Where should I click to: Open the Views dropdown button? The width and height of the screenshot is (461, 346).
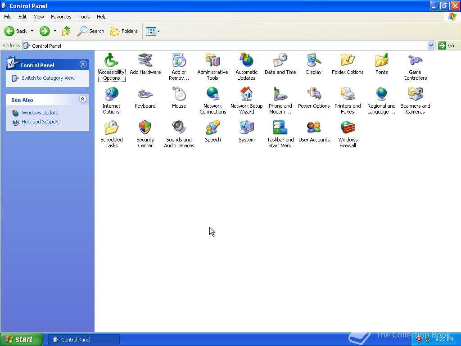[153, 31]
